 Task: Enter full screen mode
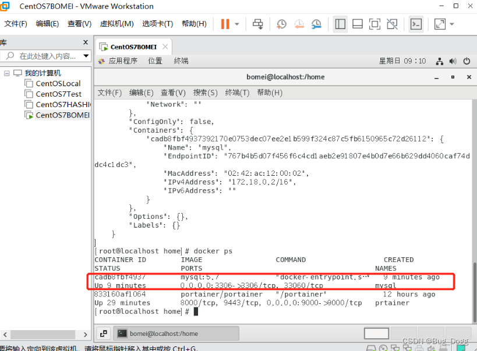[374, 24]
